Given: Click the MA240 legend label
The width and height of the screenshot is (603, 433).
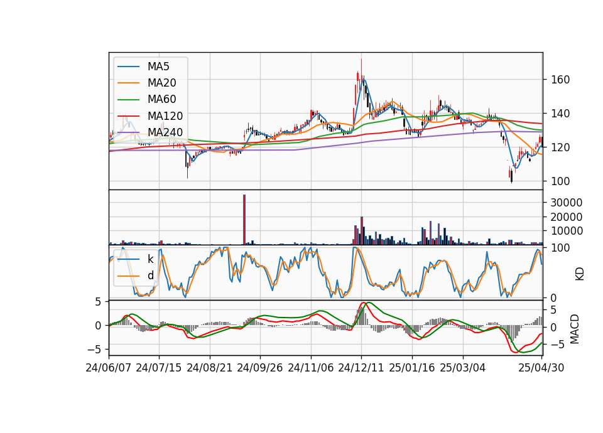Looking at the screenshot, I should tap(165, 132).
